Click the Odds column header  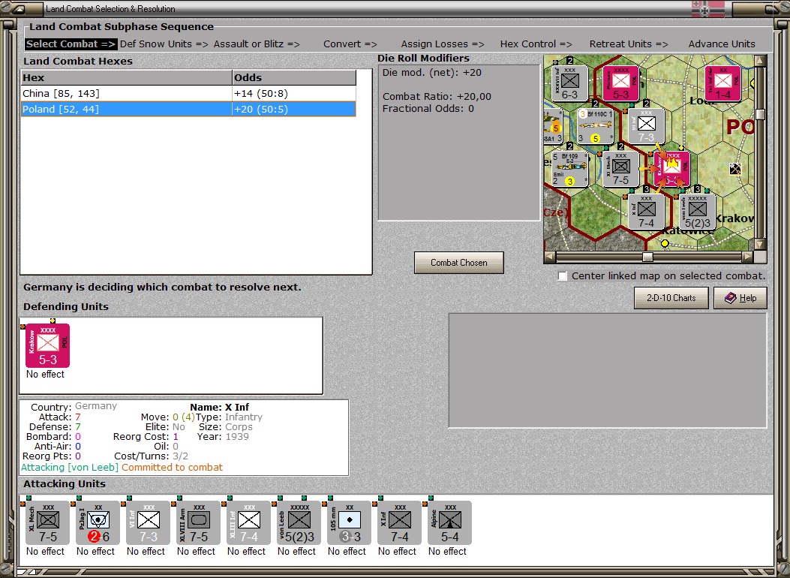[294, 77]
